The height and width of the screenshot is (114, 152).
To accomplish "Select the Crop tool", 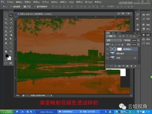I will (6, 23).
